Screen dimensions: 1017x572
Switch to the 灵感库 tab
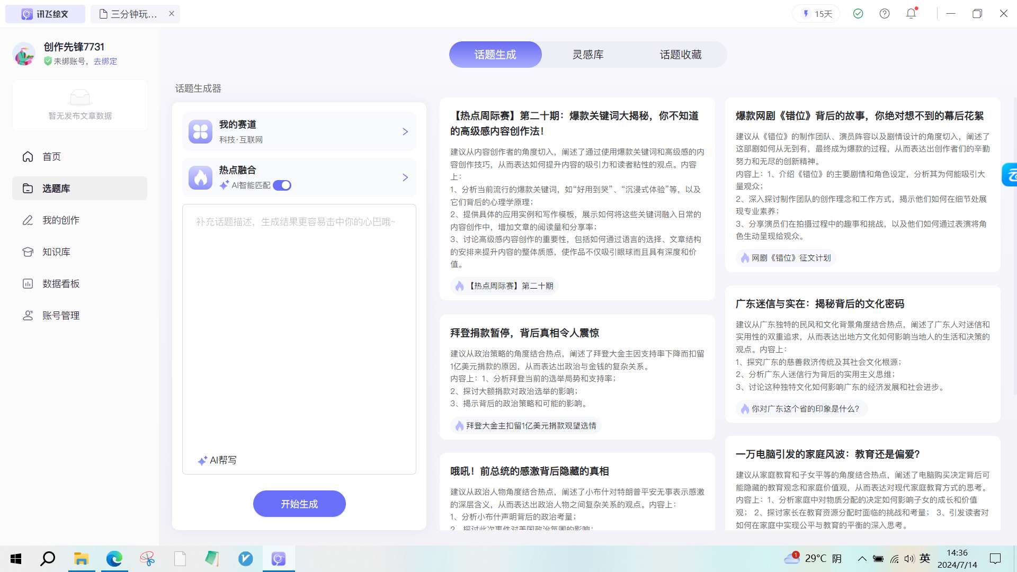(x=588, y=55)
